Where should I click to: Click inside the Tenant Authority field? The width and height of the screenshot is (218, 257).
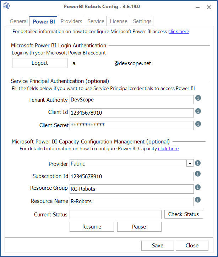pos(131,100)
